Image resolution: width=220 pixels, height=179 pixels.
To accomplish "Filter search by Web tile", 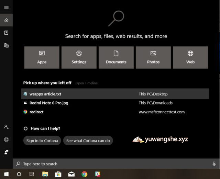I will [x=190, y=57].
